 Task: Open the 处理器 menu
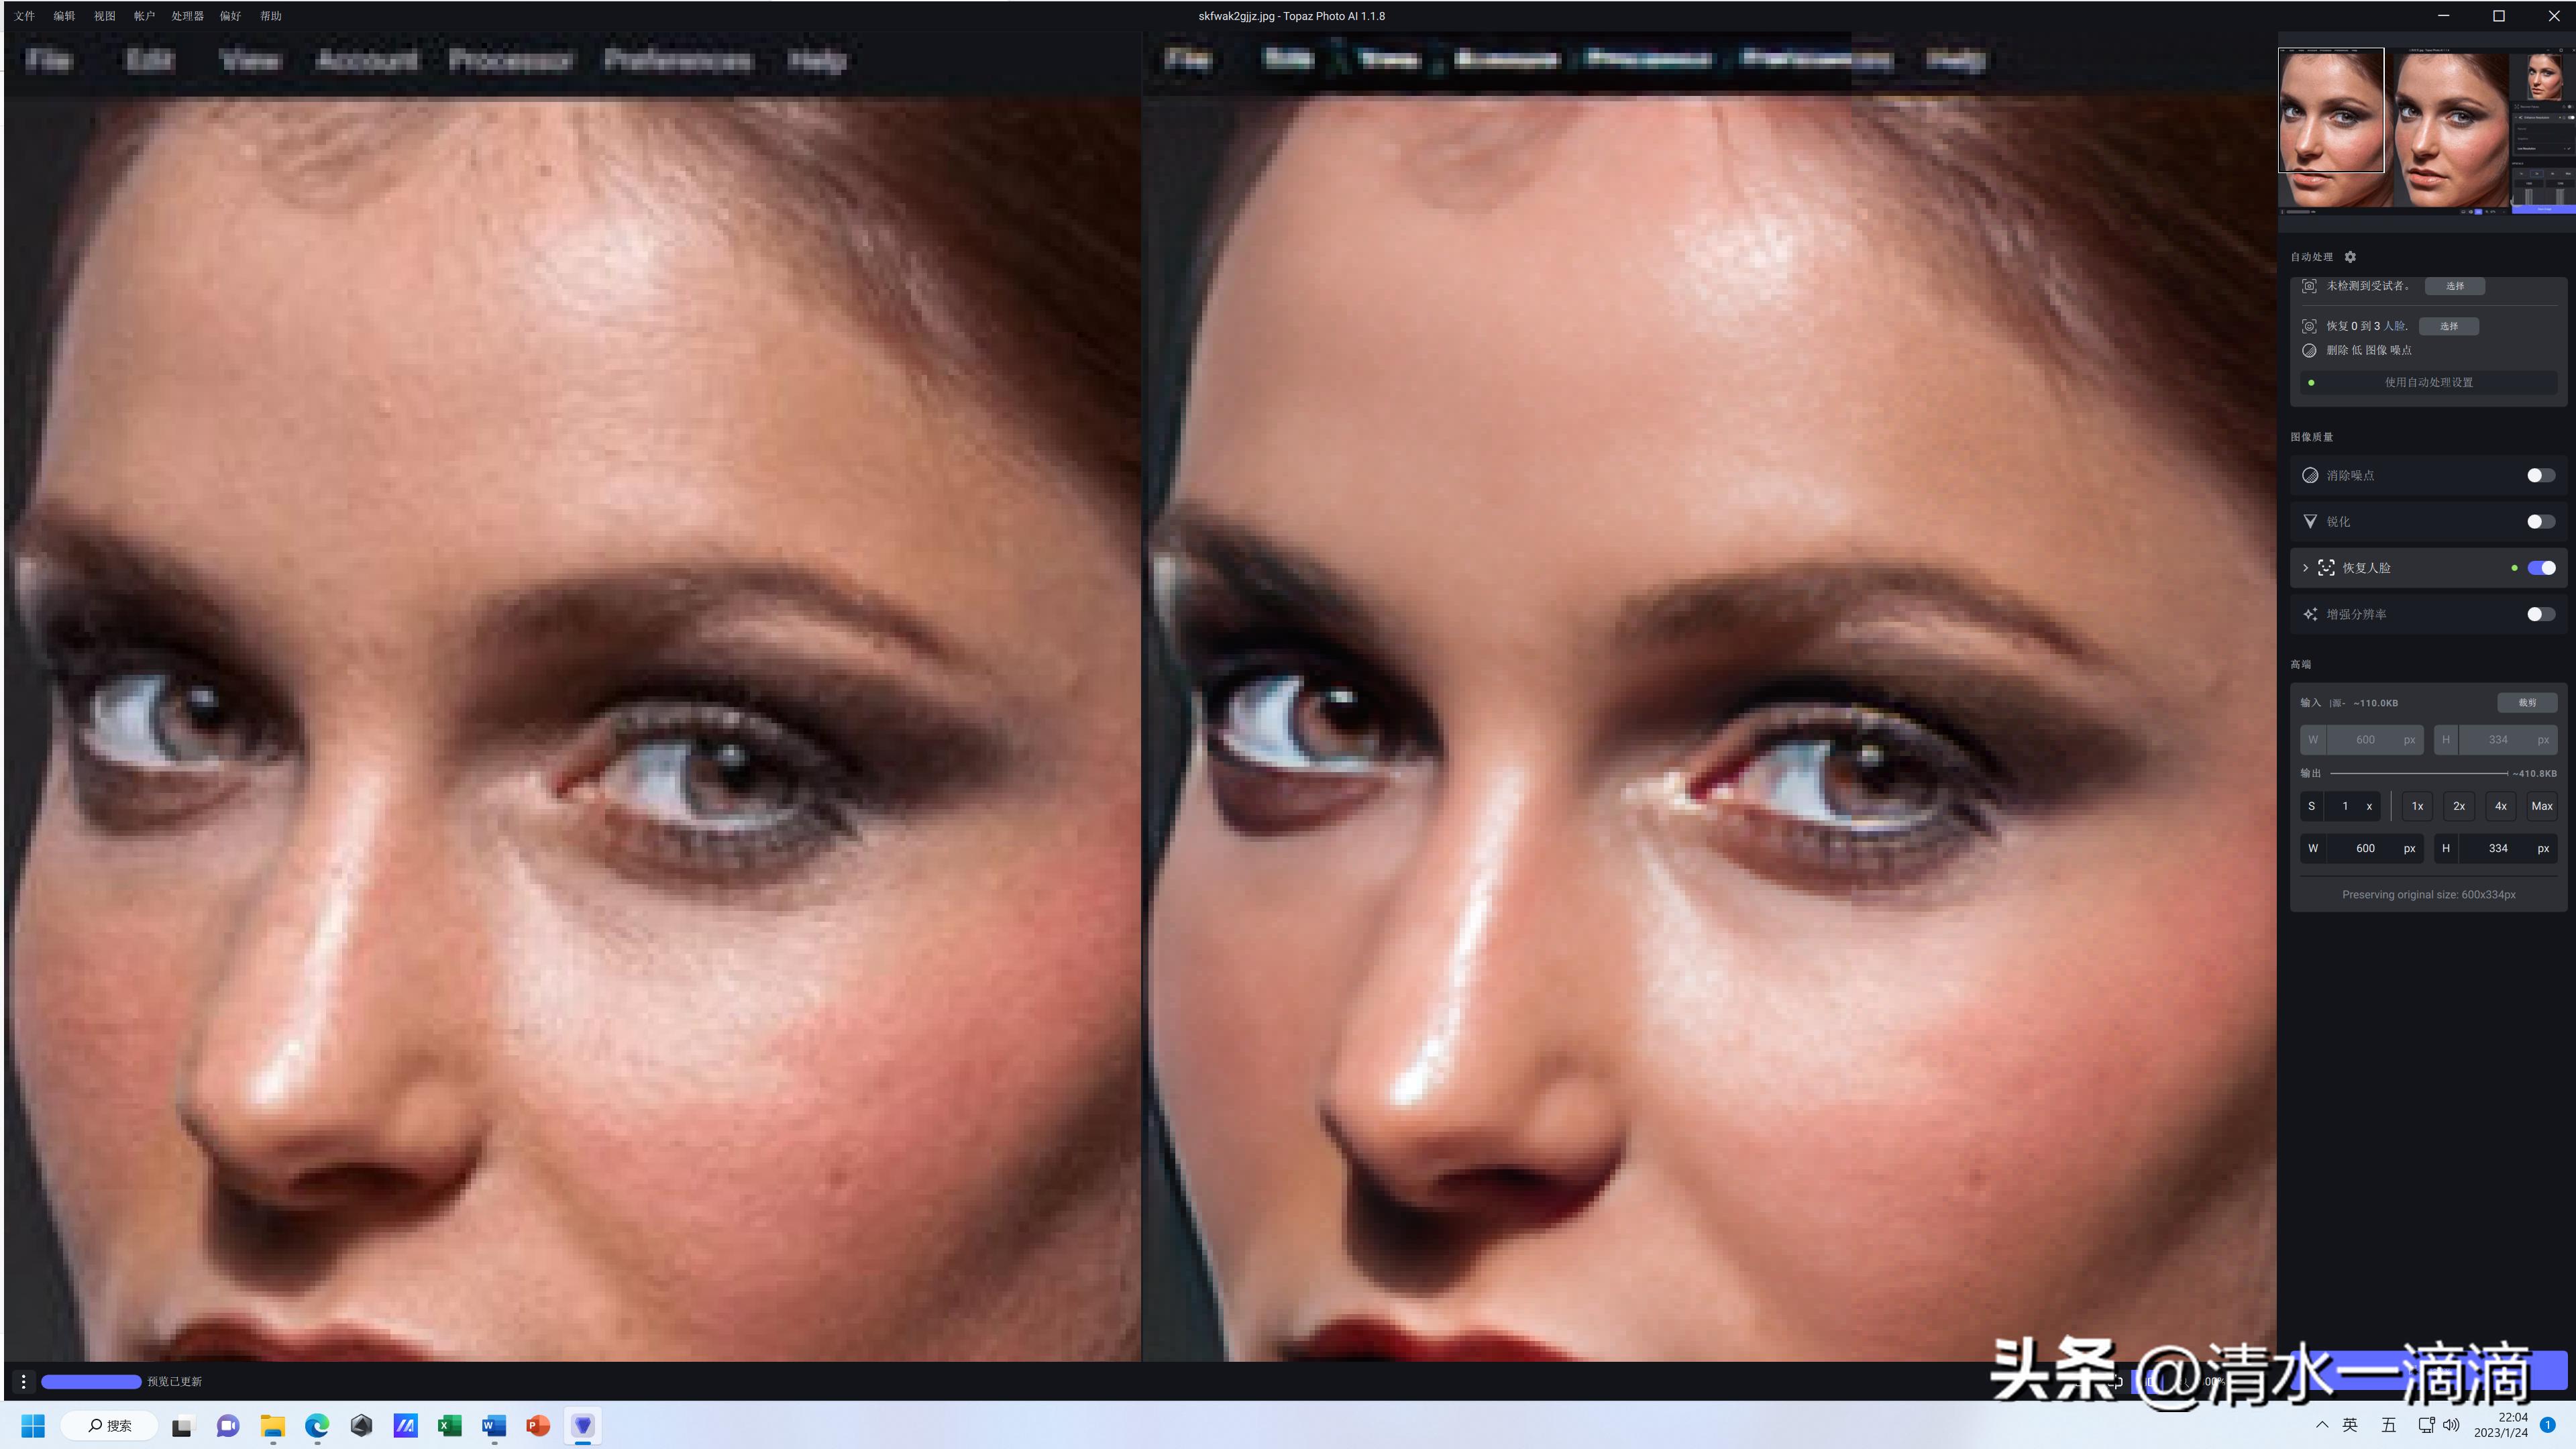(187, 16)
